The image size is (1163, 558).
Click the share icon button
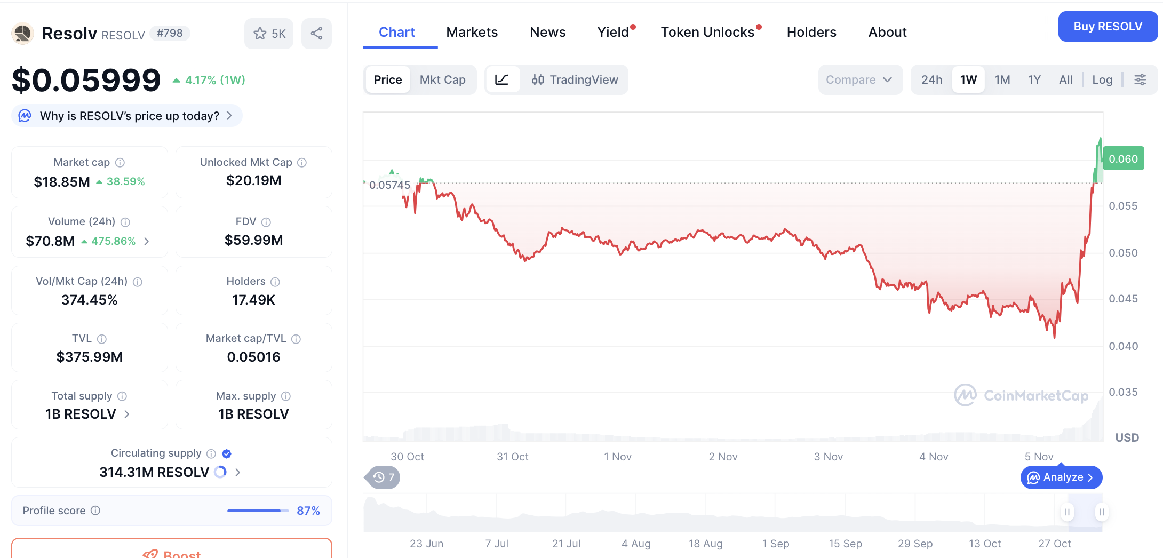coord(316,34)
